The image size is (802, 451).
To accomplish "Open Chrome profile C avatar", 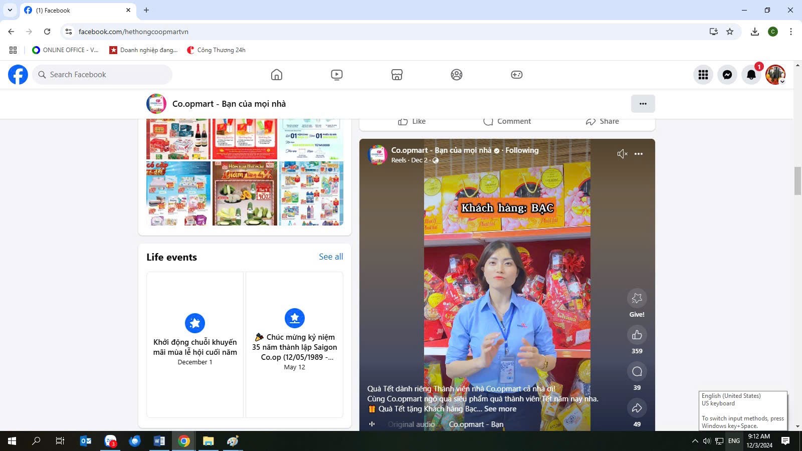I will click(773, 32).
